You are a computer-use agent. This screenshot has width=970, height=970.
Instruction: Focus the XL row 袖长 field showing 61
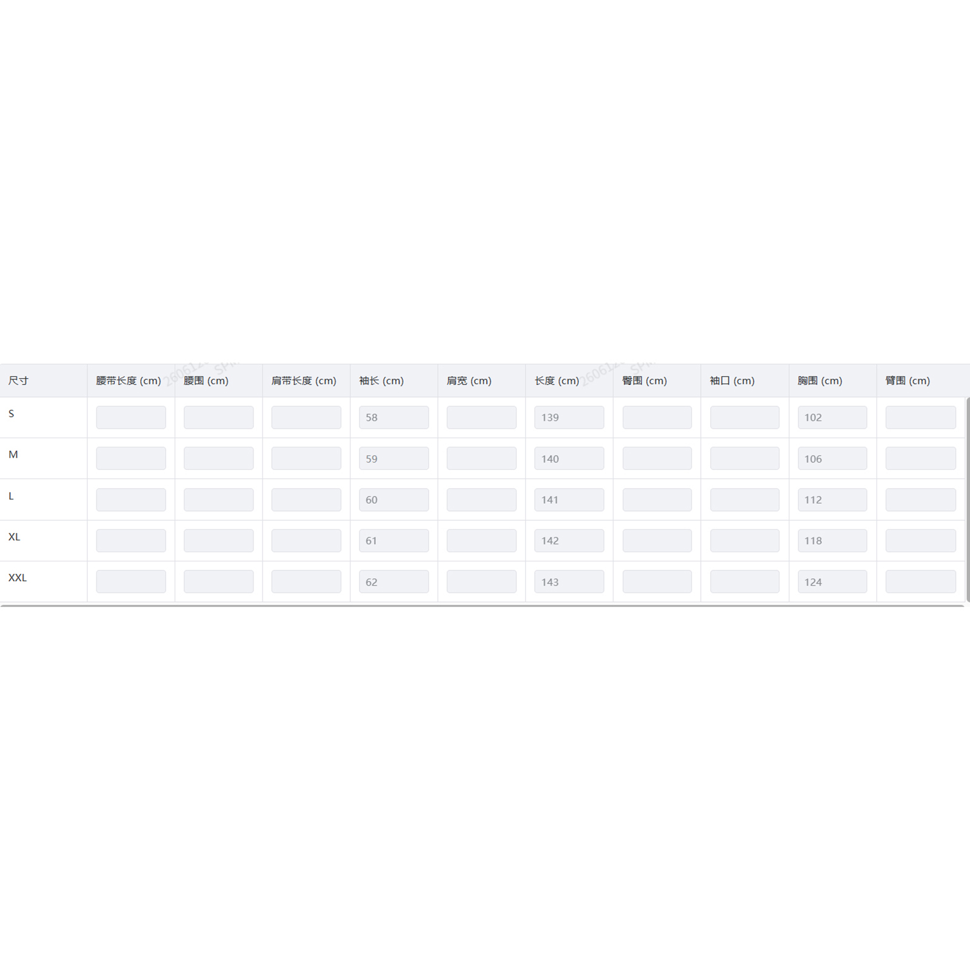(x=393, y=541)
